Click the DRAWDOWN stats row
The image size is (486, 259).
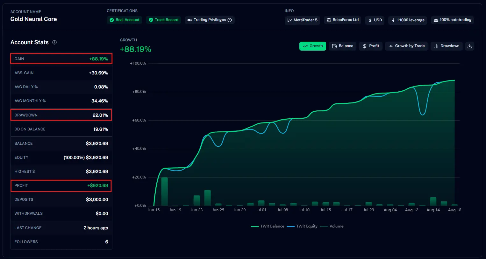pos(61,115)
